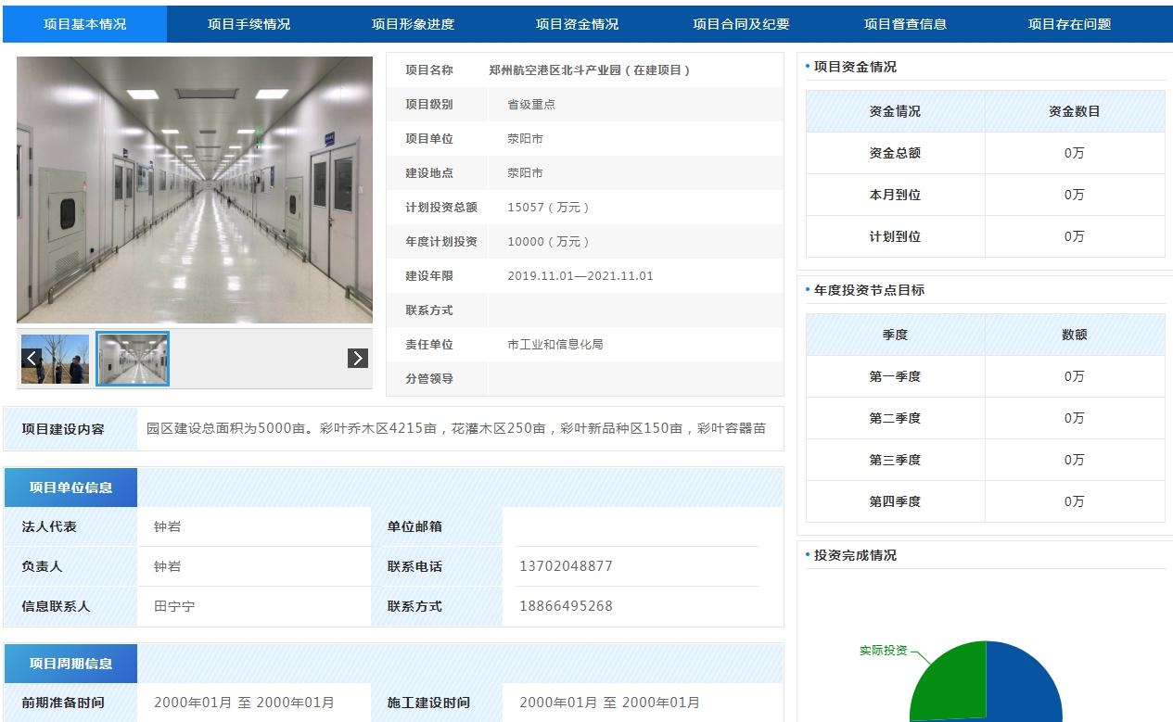Viewport: 1173px width, 722px height.
Task: Switch to 项目形象进度 tab
Action: tap(413, 24)
